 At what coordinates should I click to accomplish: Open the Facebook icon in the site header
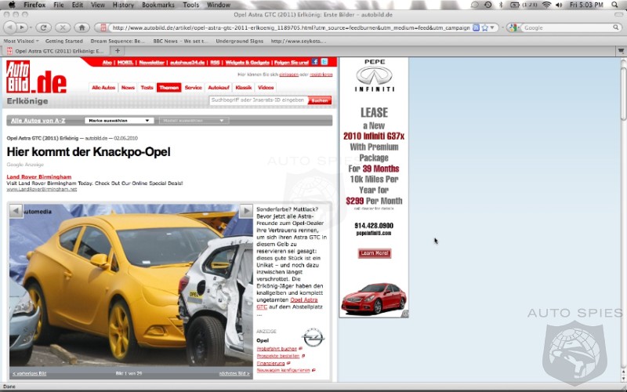(314, 62)
